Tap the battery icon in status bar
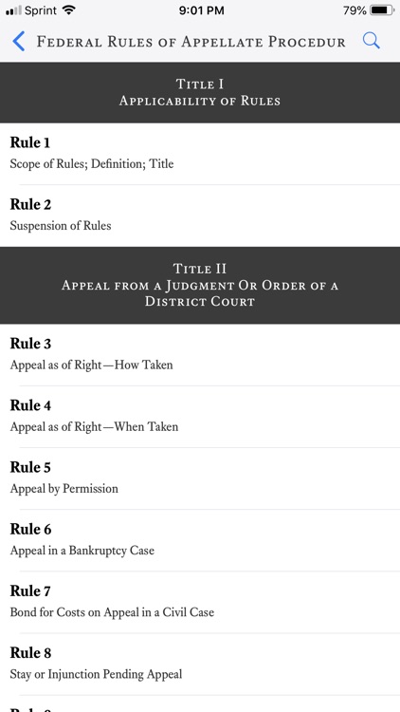Screen dimensions: 400x712 click(382, 10)
